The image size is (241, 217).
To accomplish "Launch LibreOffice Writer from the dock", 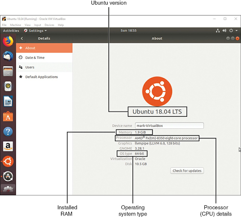I will [8, 101].
